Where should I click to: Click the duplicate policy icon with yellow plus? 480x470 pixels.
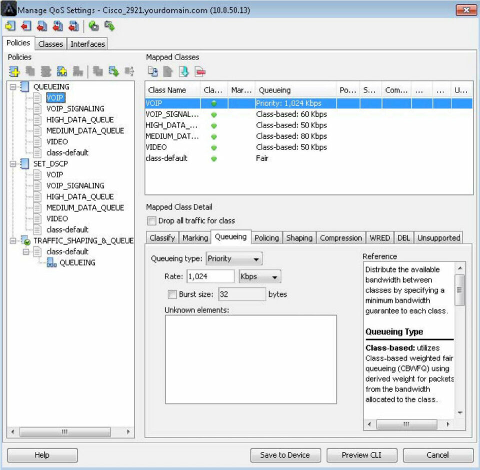tap(61, 70)
